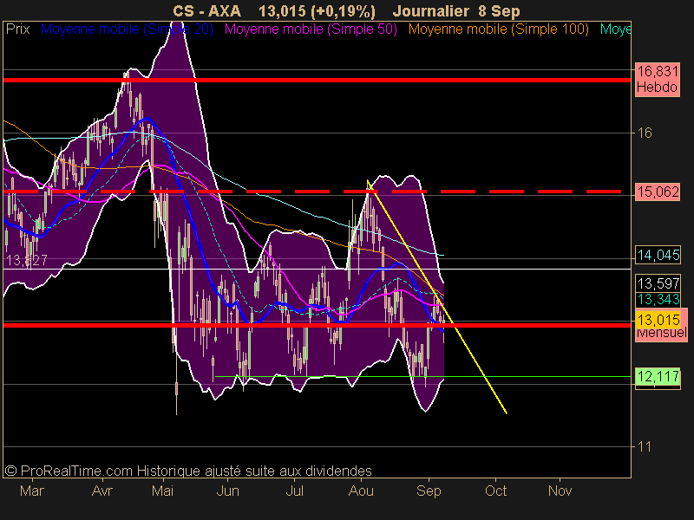The height and width of the screenshot is (520, 694).
Task: Click the "Nov" month on the time axis
Action: coord(560,491)
